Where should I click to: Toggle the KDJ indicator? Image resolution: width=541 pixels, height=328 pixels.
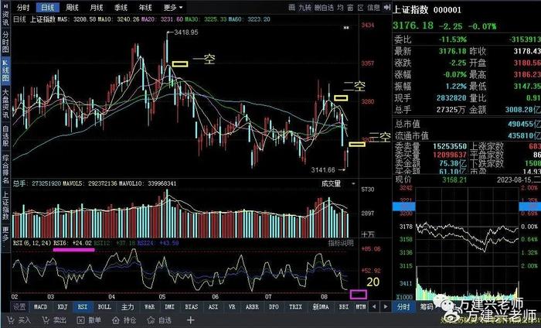62,307
